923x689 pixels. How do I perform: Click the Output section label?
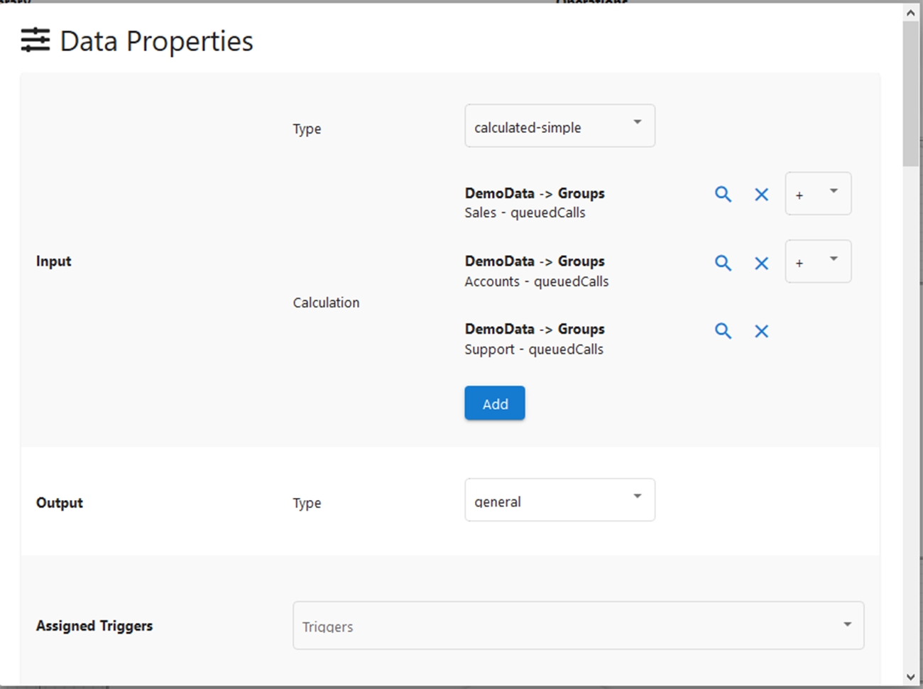[60, 502]
